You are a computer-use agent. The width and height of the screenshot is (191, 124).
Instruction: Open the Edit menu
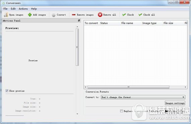point(13,9)
